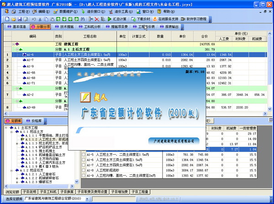Collapse the 建筑工程 root row
Image resolution: width=274 pixels, height=204 pixels.
pos(14,44)
